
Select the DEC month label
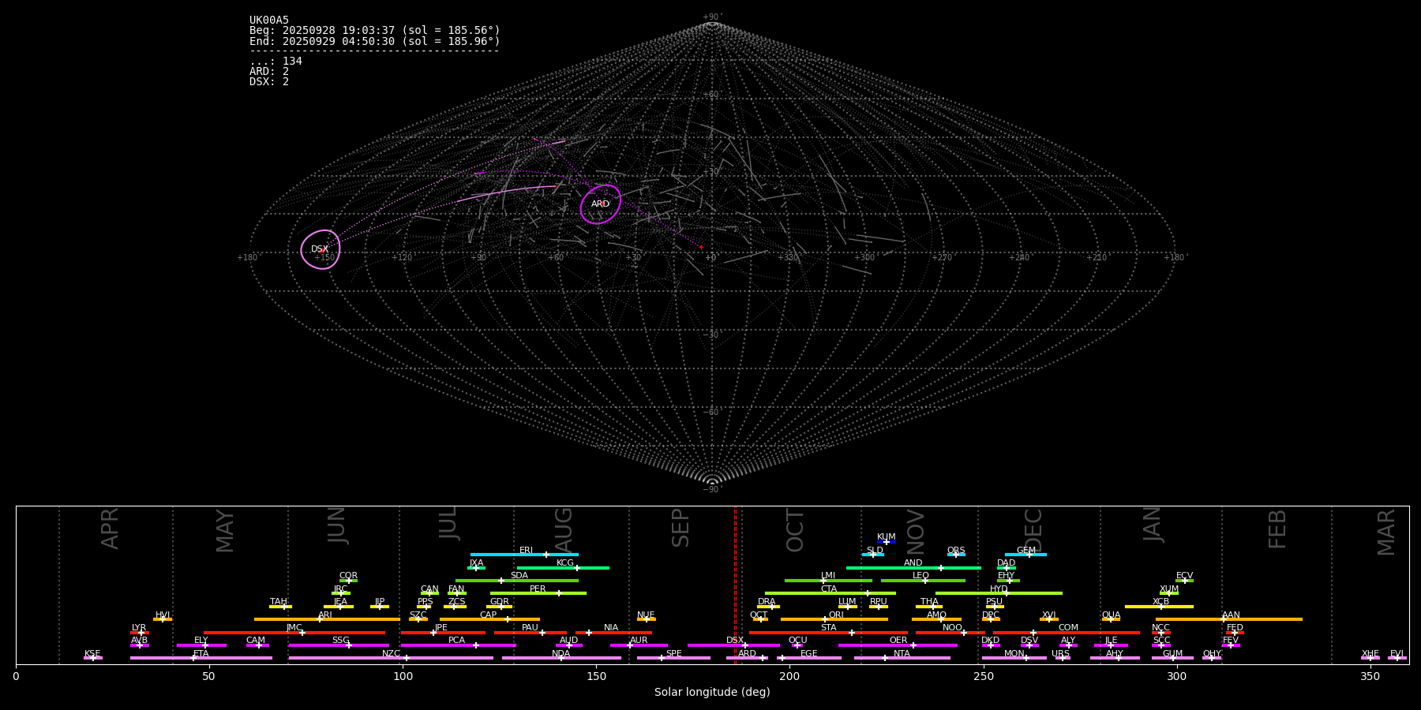pyautogui.click(x=1033, y=530)
